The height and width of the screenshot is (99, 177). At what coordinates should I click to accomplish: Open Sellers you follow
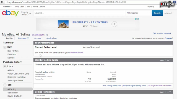click(x=15, y=81)
